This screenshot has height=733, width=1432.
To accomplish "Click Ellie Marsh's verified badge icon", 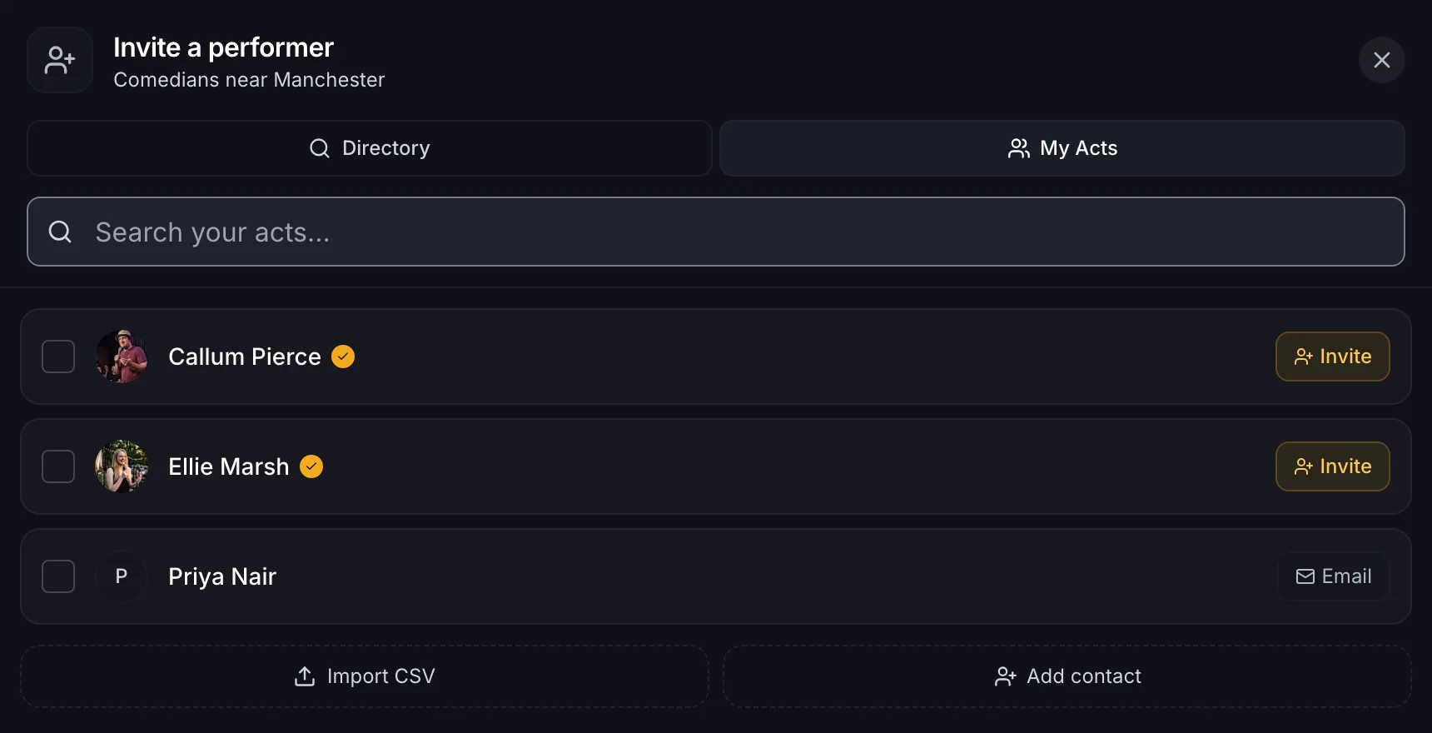I will [311, 466].
